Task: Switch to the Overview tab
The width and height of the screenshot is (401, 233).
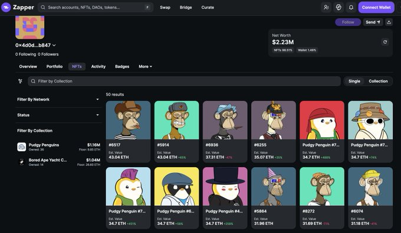Action: point(28,66)
